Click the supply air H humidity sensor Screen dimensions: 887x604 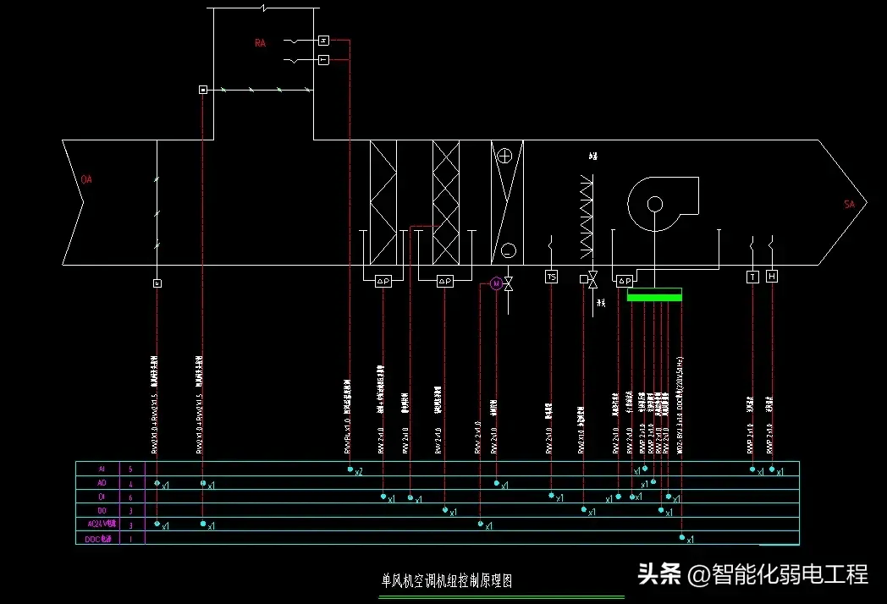(x=772, y=277)
